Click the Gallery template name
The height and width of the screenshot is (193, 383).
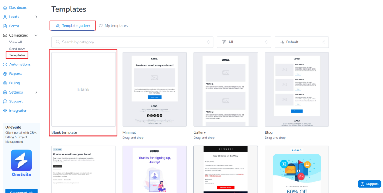200,132
